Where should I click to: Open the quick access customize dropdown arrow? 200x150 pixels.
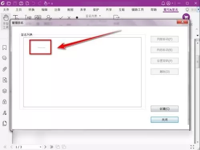tap(52, 4)
